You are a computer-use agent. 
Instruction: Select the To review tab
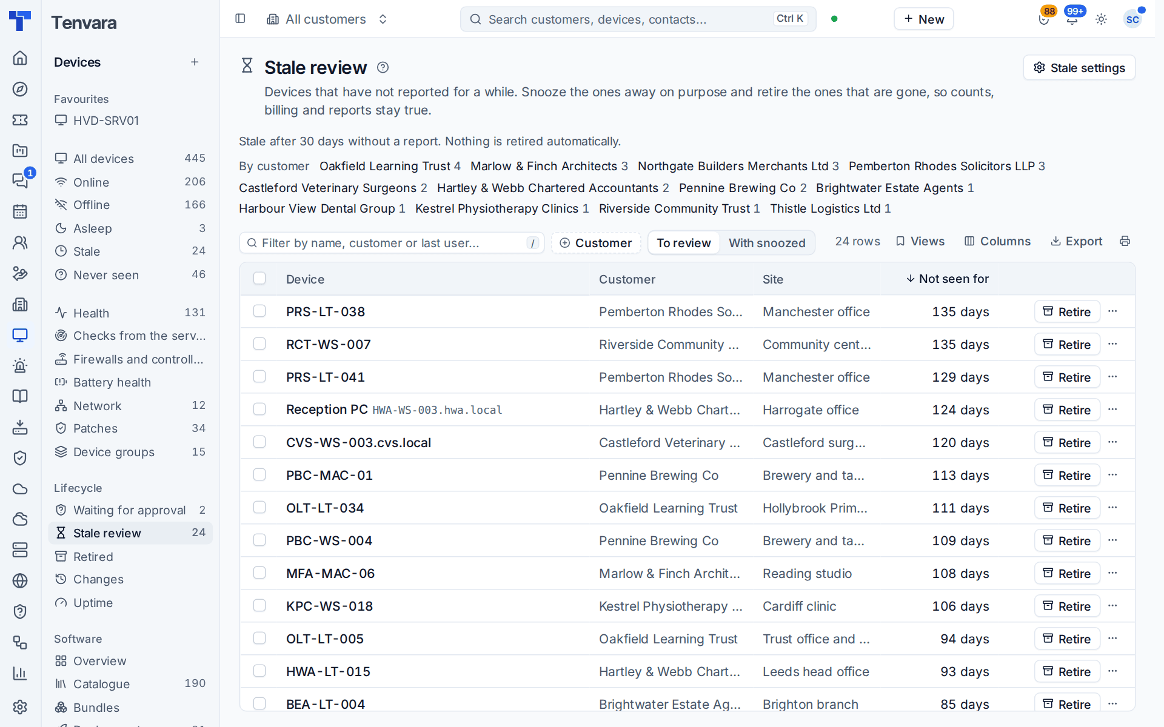[684, 243]
